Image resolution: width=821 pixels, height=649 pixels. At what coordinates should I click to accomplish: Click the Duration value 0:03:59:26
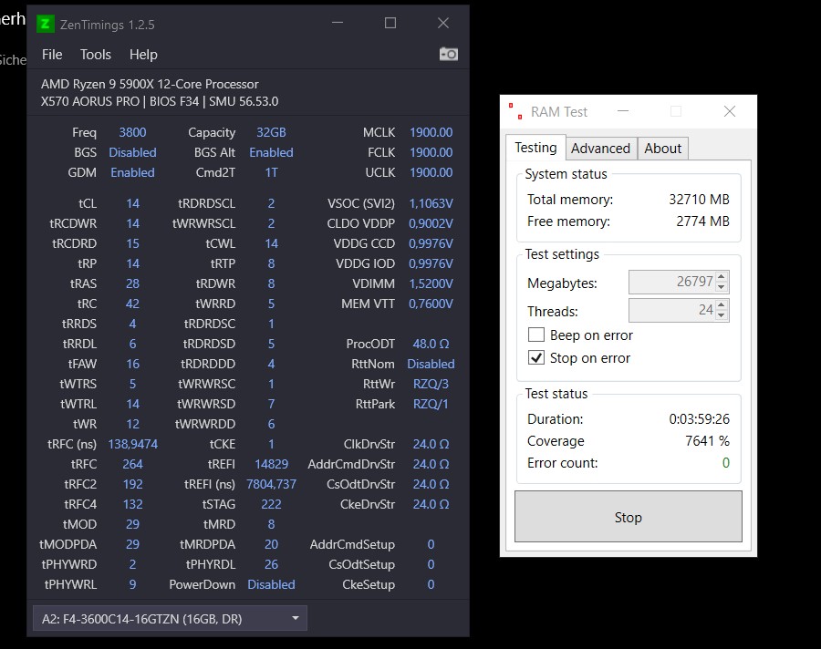[699, 418]
